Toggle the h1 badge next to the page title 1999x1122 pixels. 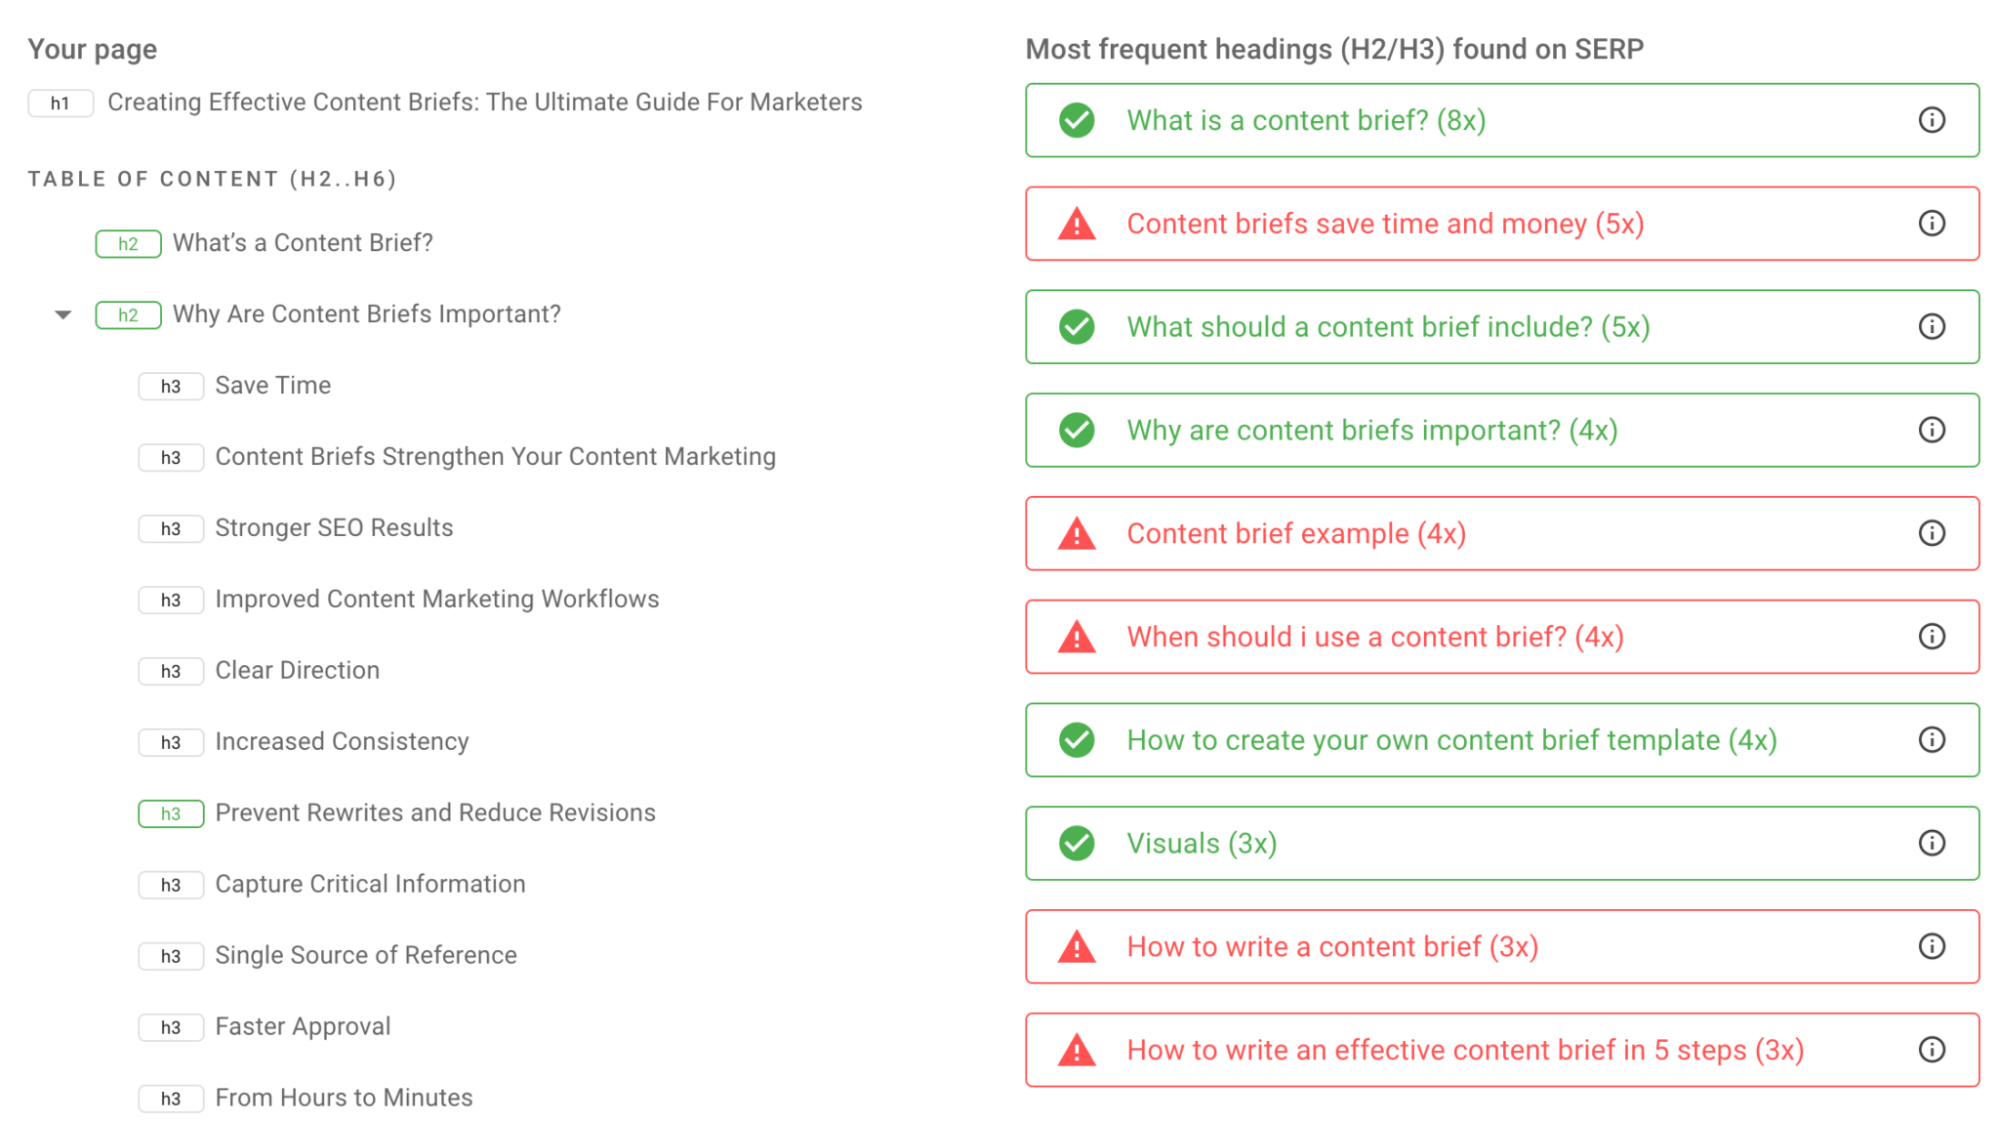61,103
